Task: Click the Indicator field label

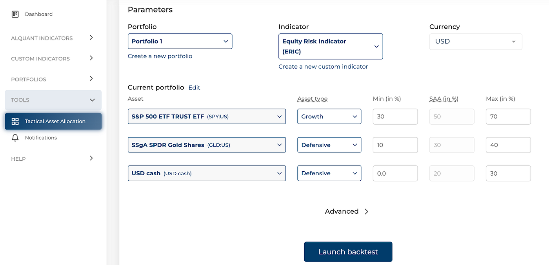Action: 294,27
